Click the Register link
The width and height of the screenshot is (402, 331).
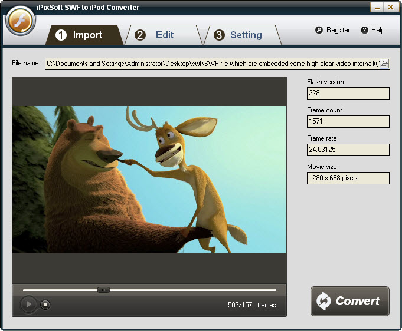click(x=338, y=30)
